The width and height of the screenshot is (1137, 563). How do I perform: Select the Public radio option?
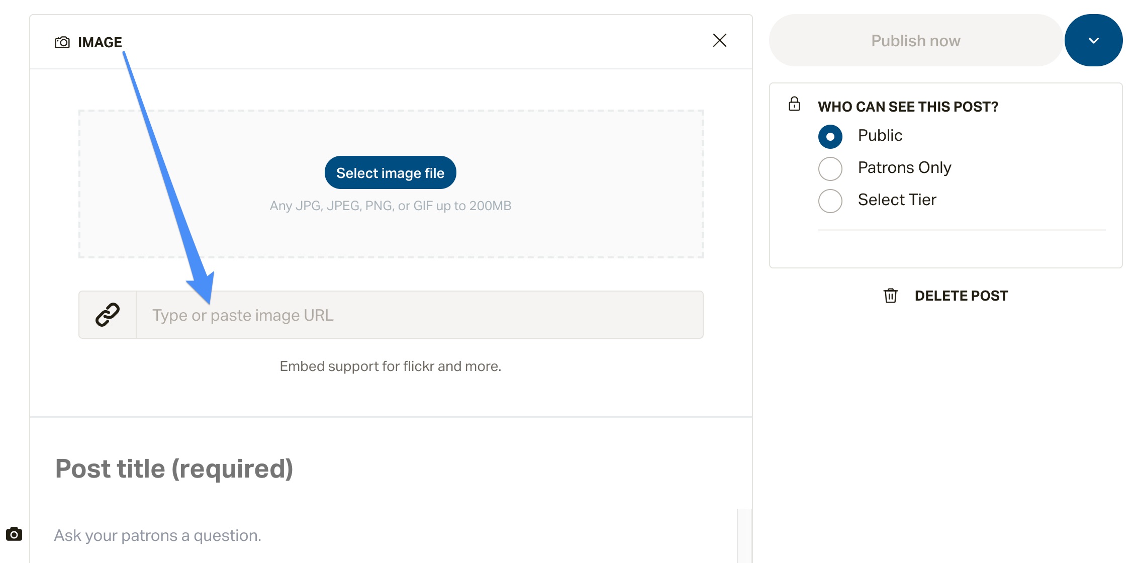pos(830,136)
